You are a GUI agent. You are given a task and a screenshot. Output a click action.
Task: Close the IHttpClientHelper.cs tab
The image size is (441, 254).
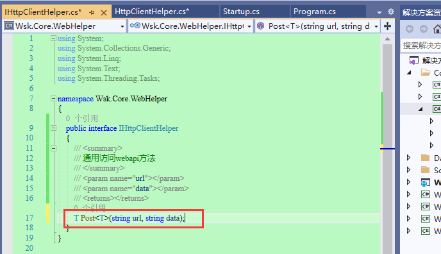104,13
